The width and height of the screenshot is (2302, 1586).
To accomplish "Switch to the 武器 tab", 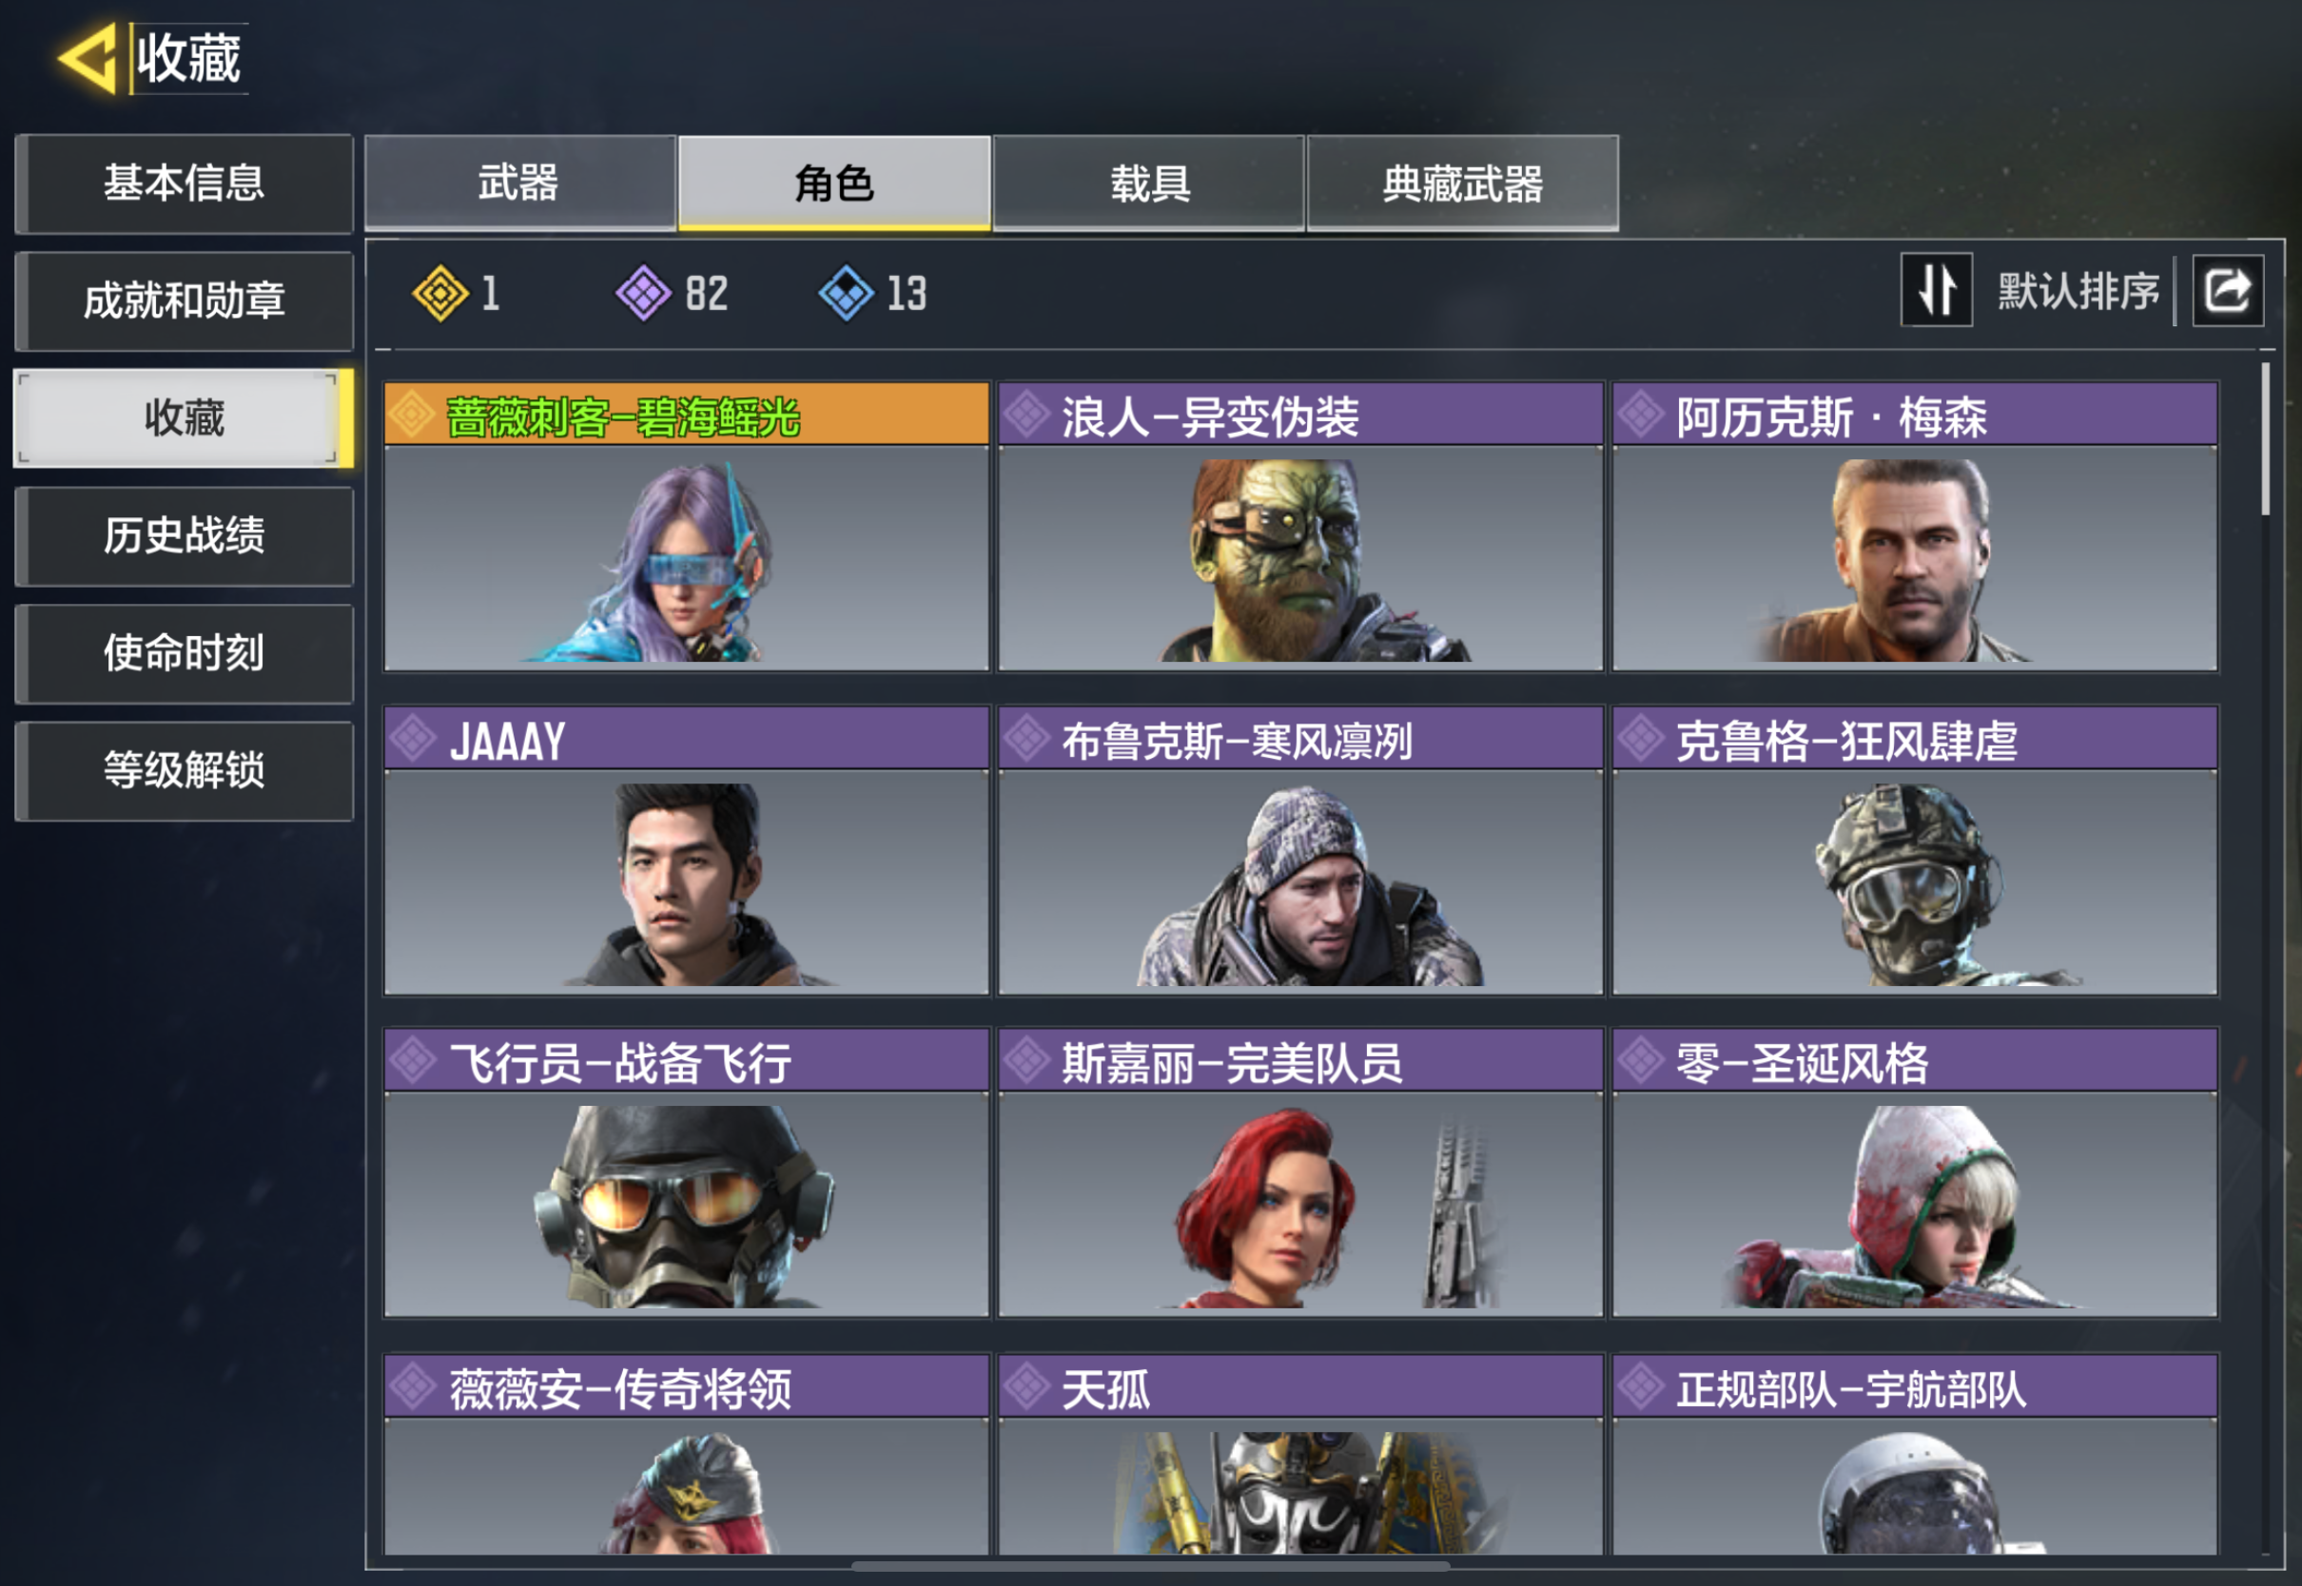I will (519, 183).
